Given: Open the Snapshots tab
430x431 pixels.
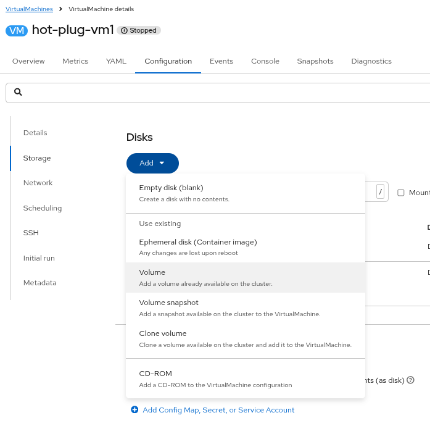Looking at the screenshot, I should pyautogui.click(x=315, y=61).
